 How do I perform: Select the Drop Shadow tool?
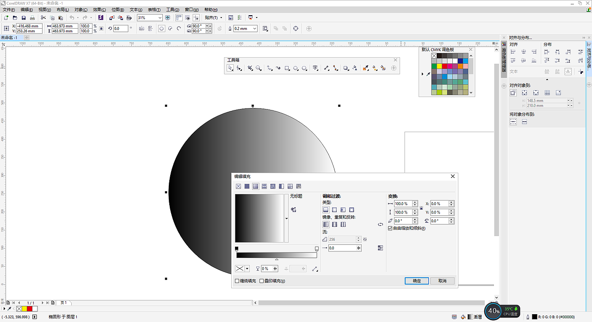coord(346,68)
